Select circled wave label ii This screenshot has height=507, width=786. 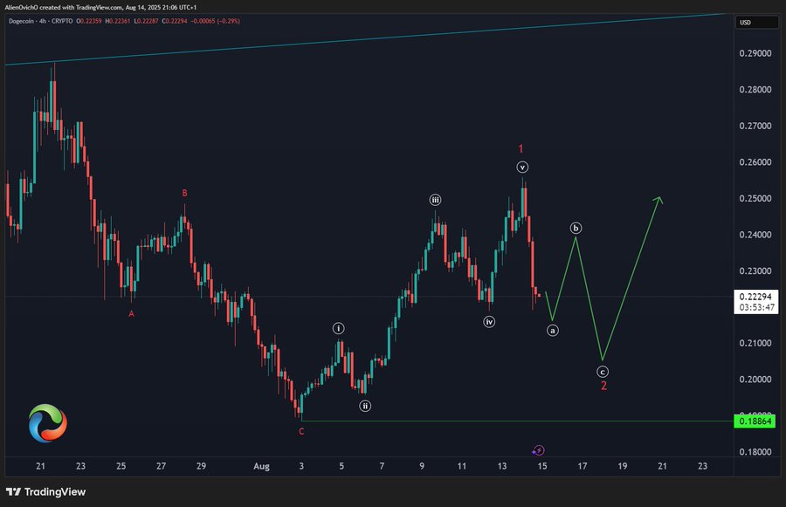point(365,406)
